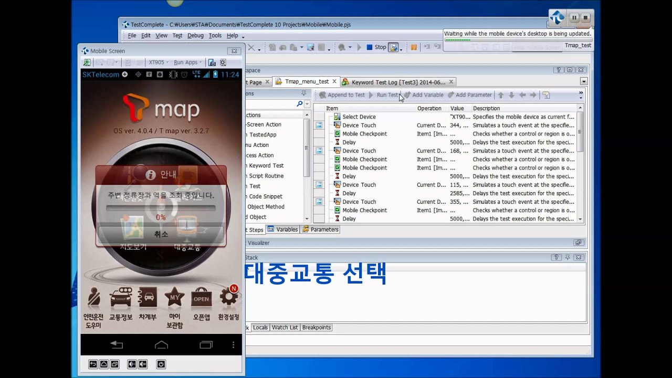Click the hardware Home button below device
Screen dimensions: 672x378
pyautogui.click(x=104, y=364)
